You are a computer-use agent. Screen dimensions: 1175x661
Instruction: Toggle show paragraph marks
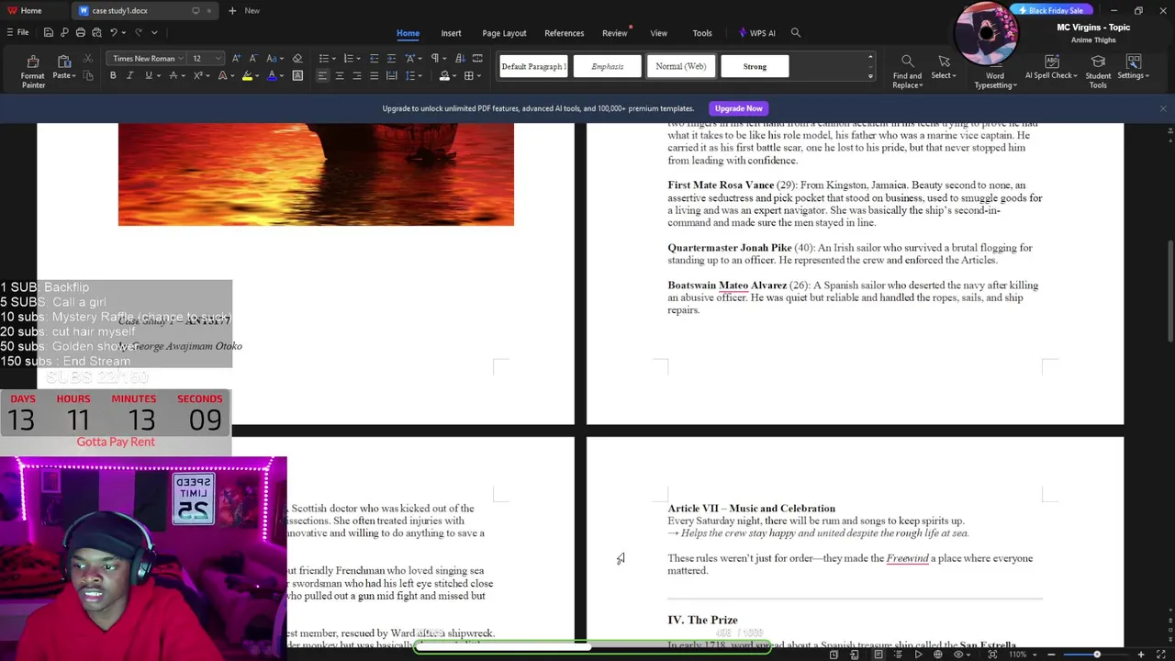(435, 59)
